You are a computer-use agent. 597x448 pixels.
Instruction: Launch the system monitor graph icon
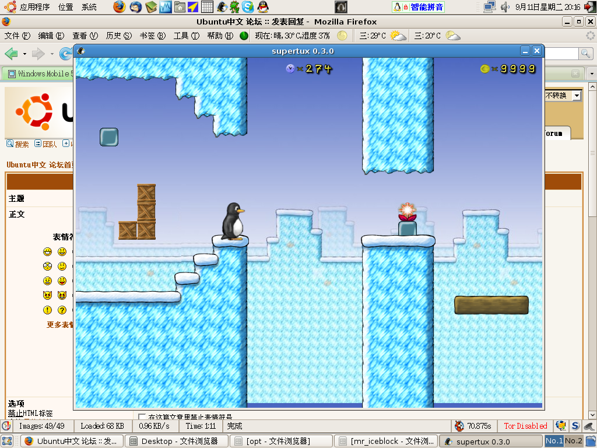(x=165, y=7)
